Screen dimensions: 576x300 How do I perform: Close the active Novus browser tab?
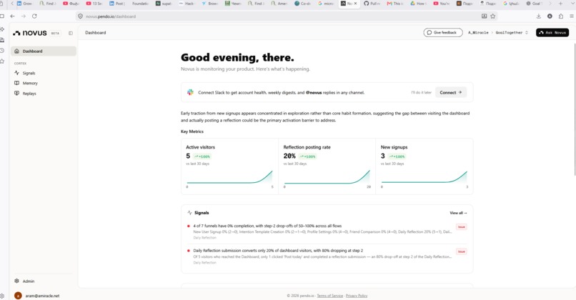(355, 4)
